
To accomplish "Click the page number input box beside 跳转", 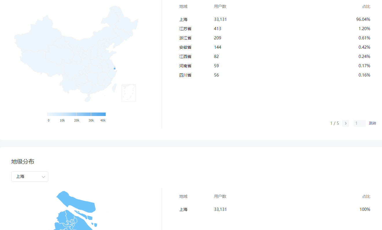I will tap(360, 123).
